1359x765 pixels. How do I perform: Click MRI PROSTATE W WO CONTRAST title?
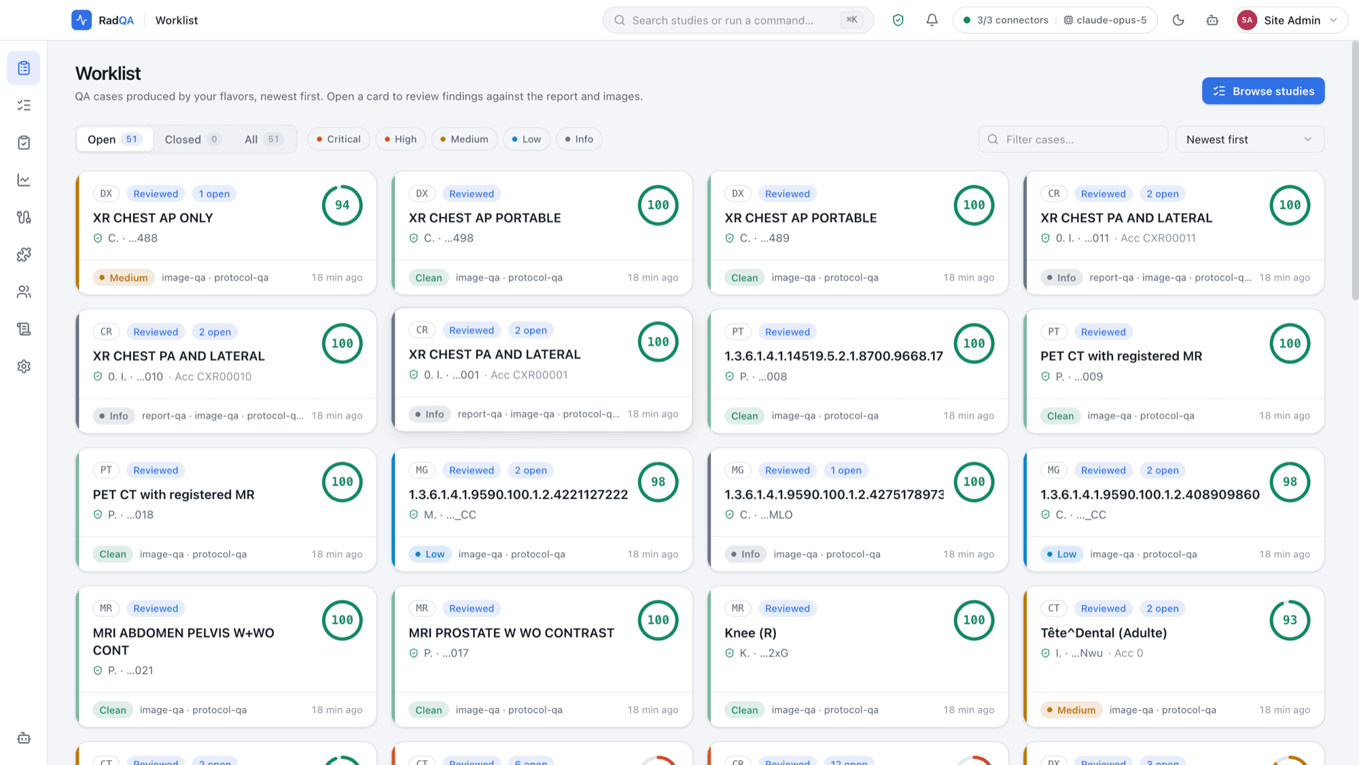[511, 633]
